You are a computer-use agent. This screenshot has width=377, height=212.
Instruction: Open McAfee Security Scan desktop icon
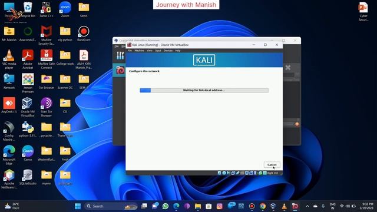tap(47, 35)
